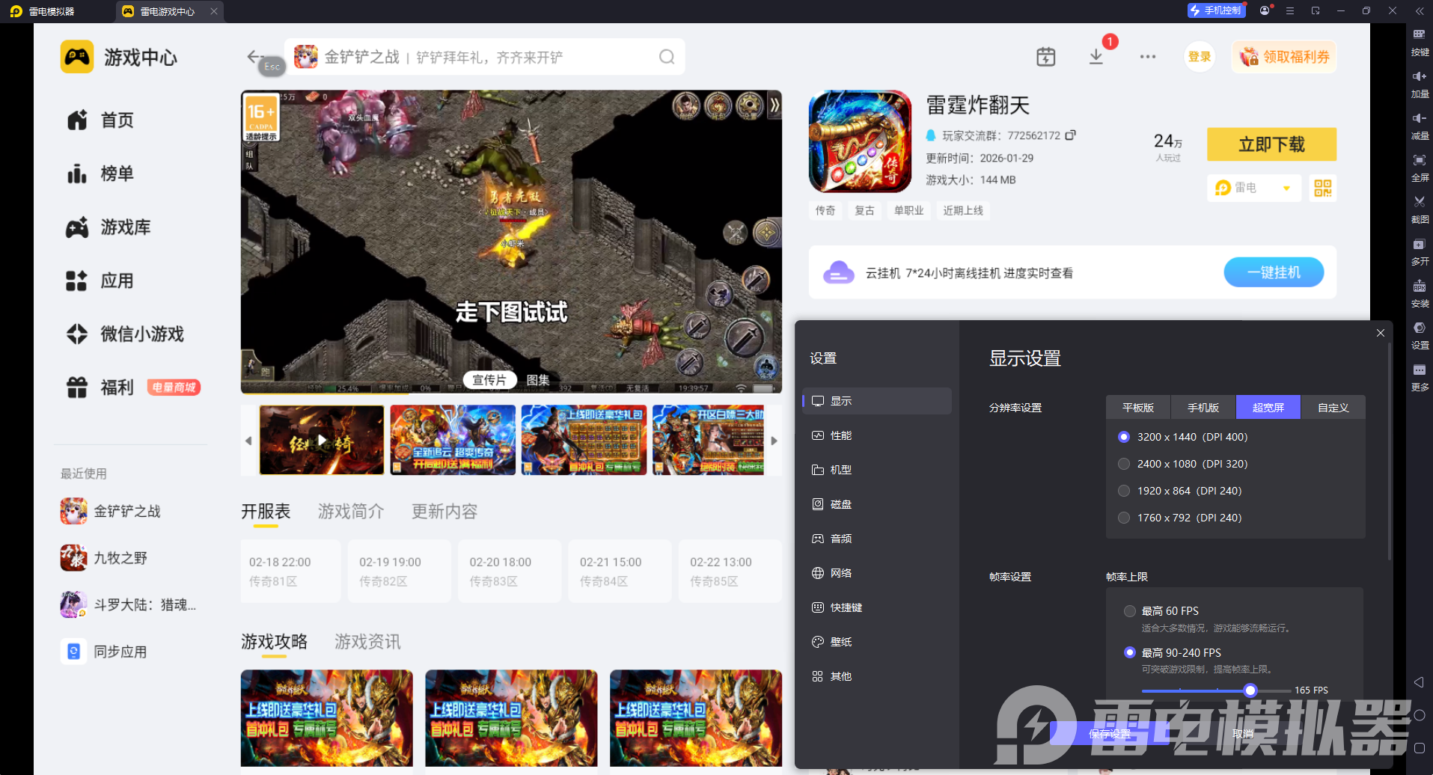Click the 02-18 22:00 传奇81区 server entry
1433x775 pixels.
(x=291, y=572)
